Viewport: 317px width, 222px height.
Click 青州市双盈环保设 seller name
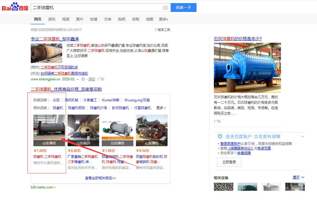pos(151,168)
